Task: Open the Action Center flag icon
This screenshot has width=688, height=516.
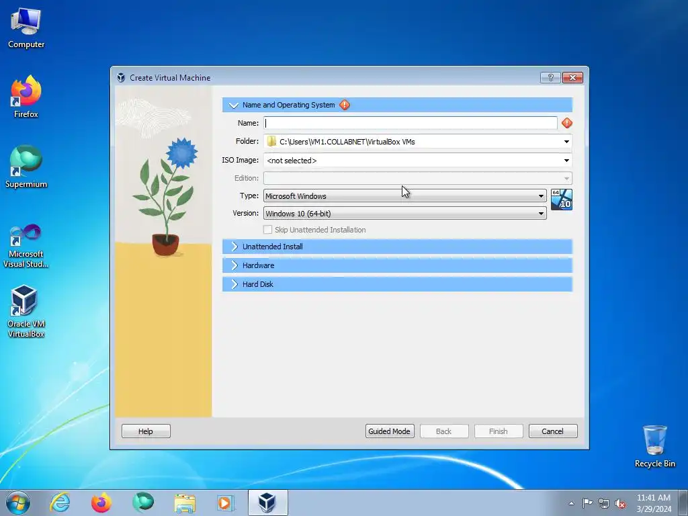Action: 587,503
